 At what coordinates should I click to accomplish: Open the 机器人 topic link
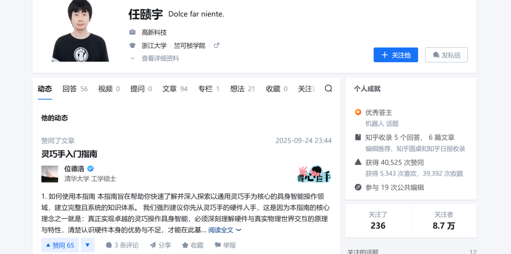pyautogui.click(x=374, y=123)
